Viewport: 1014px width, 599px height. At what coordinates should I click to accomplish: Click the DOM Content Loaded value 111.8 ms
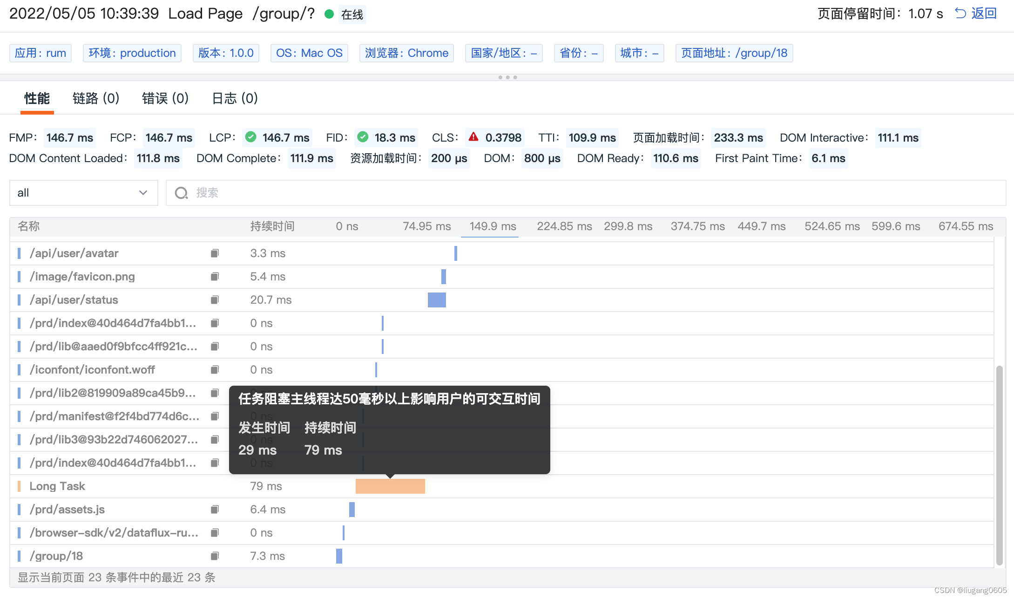click(x=158, y=158)
